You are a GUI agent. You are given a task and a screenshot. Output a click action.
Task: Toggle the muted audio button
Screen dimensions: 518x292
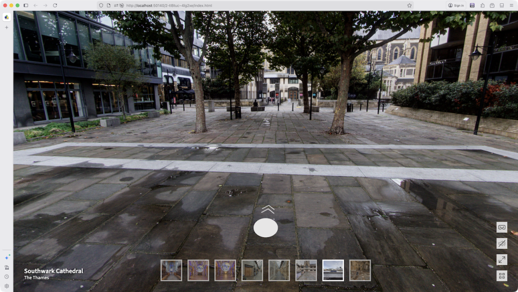(502, 243)
